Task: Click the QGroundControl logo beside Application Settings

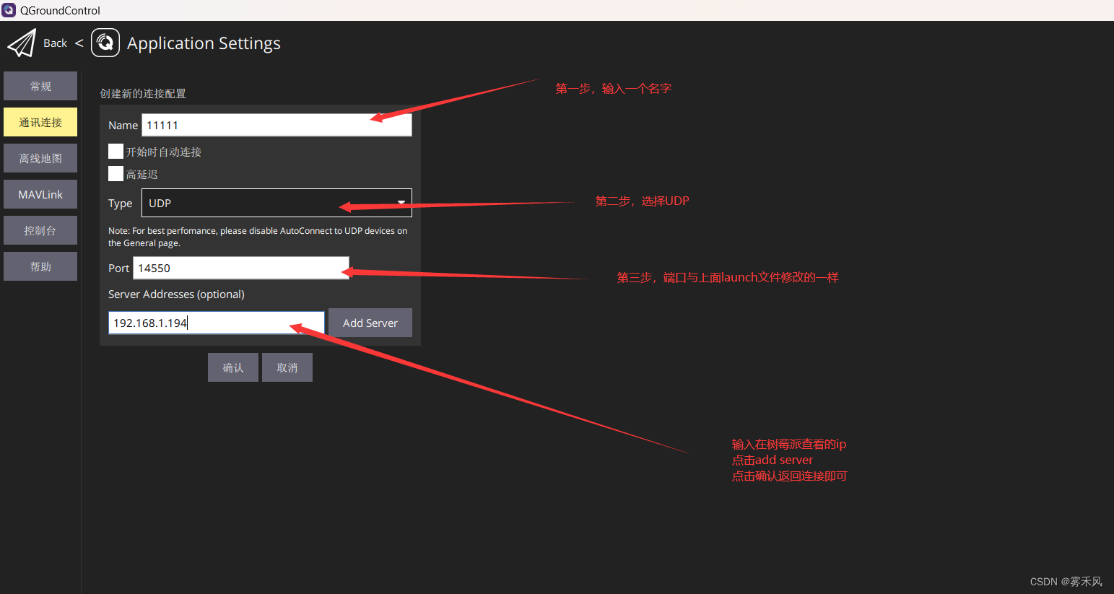Action: pyautogui.click(x=105, y=43)
